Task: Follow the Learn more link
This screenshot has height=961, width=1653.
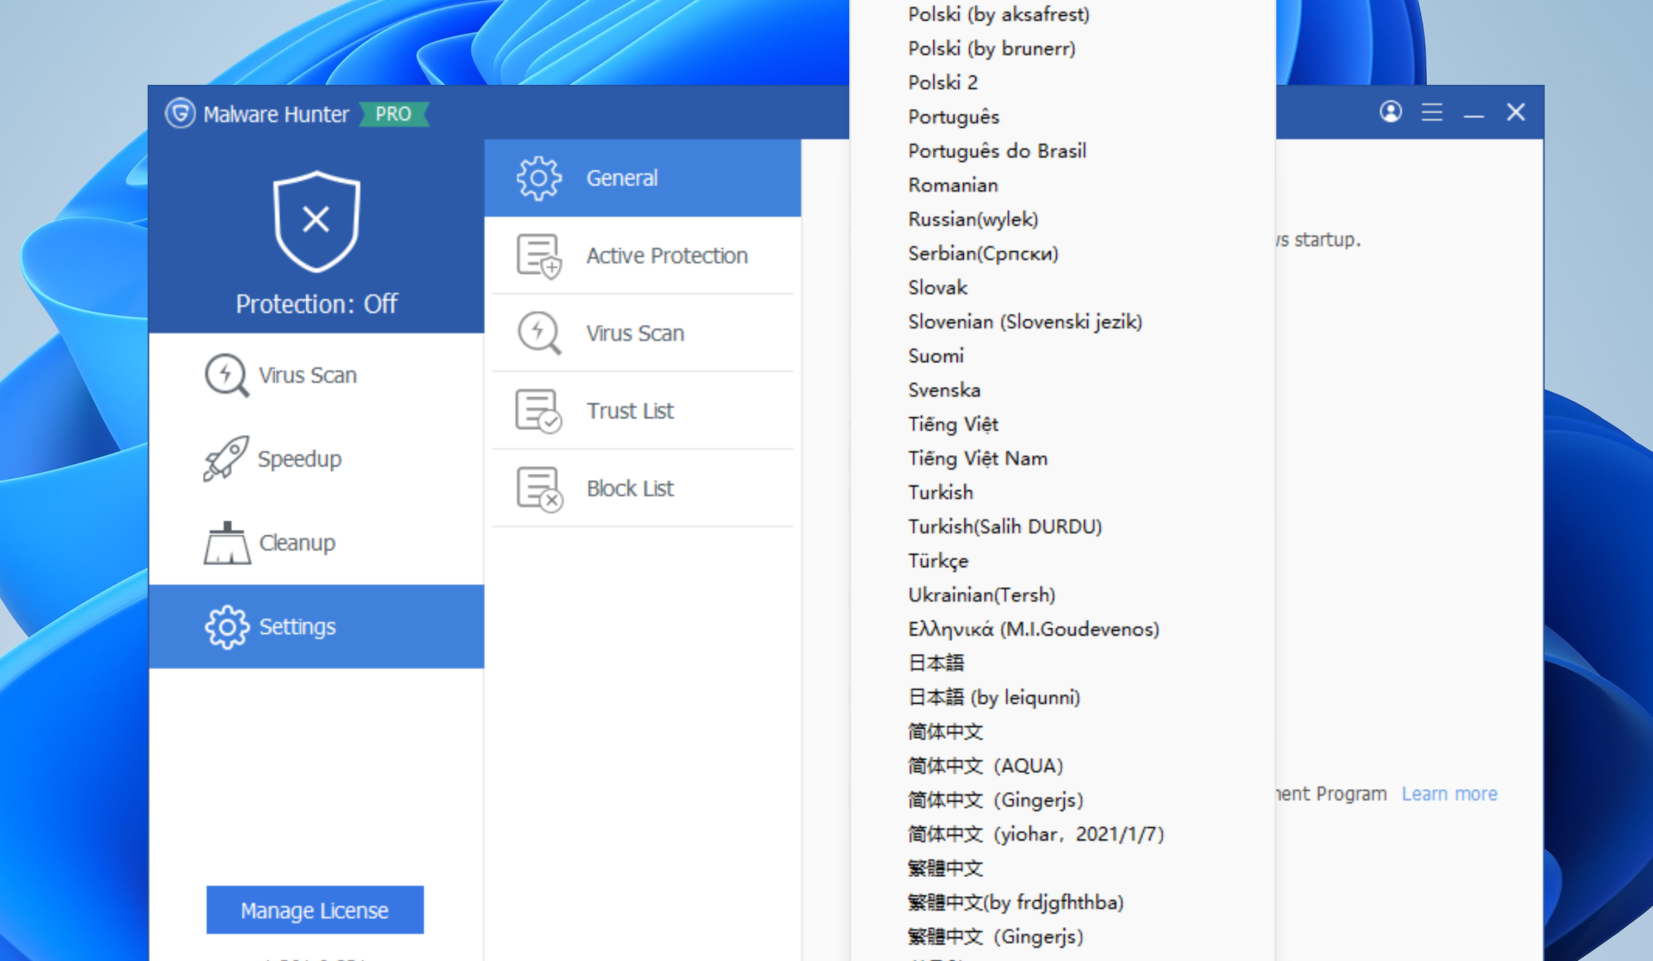Action: click(x=1449, y=794)
